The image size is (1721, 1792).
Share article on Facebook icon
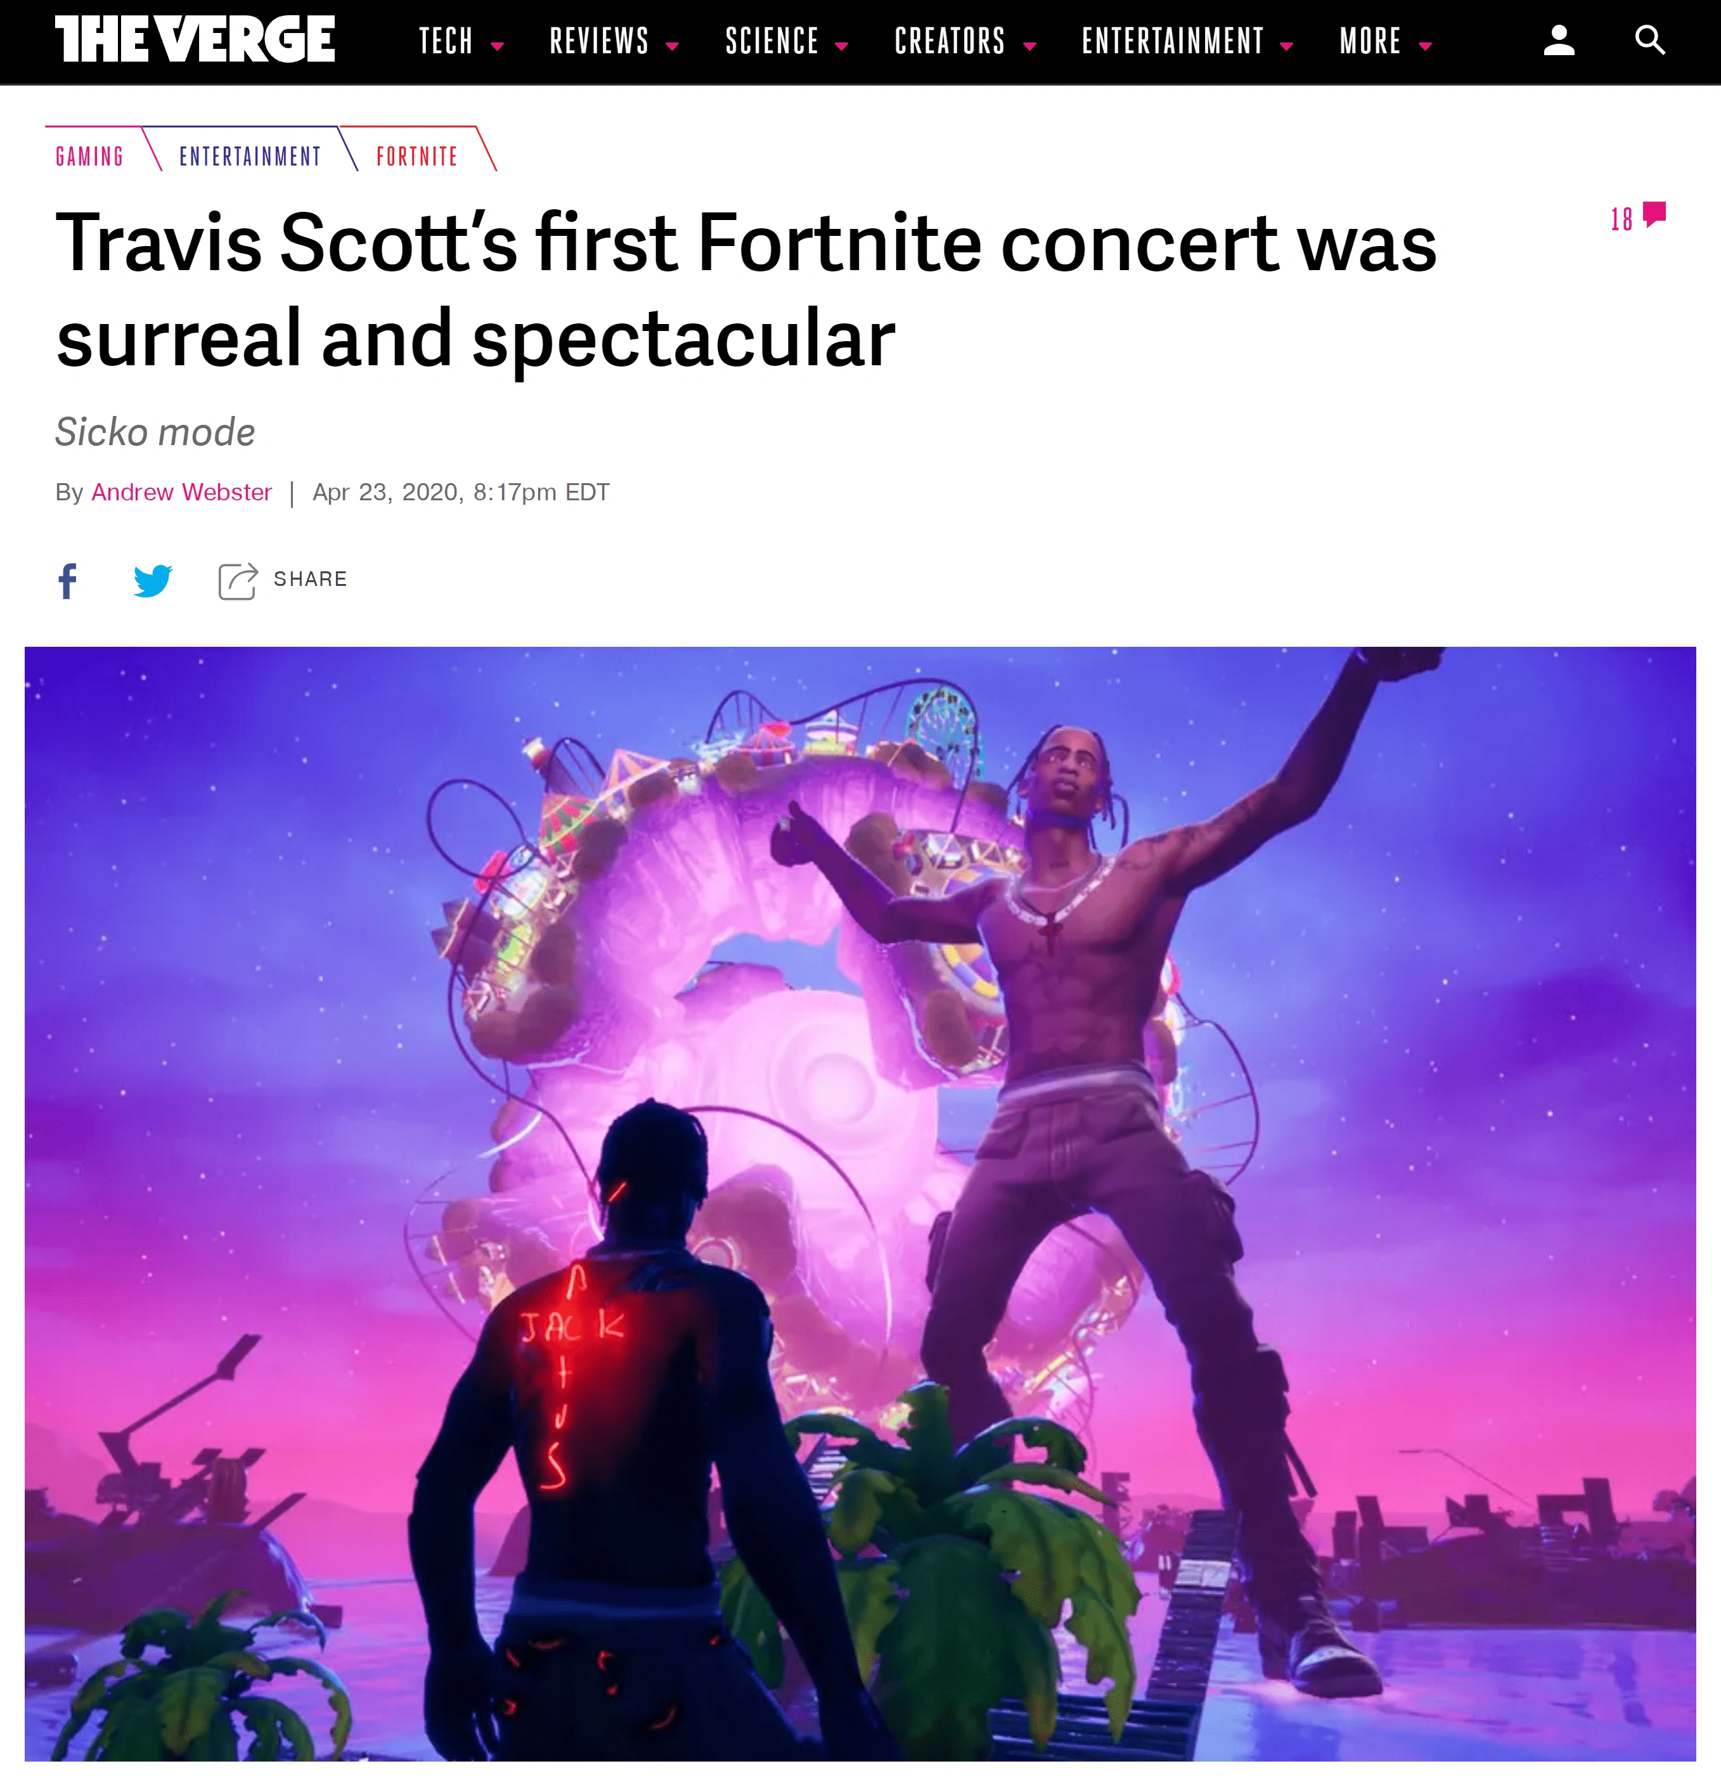(68, 581)
